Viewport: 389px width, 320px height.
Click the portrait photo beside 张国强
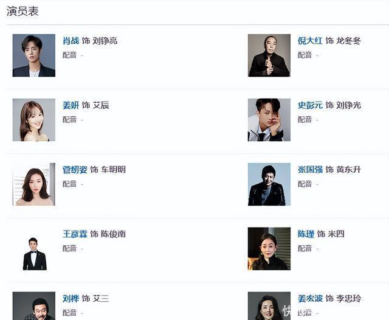point(269,184)
